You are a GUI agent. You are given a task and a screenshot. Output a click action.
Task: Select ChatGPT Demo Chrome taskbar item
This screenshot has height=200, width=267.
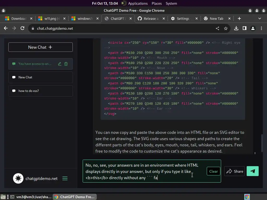tap(75, 197)
